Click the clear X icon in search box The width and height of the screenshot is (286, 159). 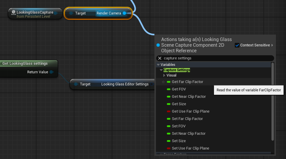click(160, 58)
